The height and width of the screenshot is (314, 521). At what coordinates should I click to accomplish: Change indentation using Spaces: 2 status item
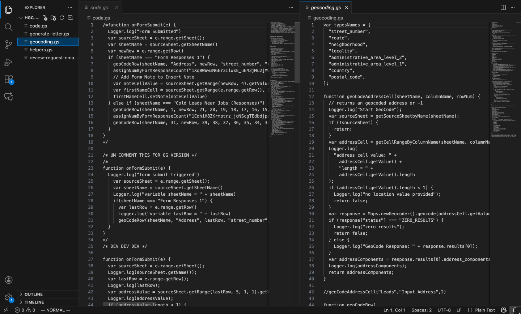click(x=422, y=310)
